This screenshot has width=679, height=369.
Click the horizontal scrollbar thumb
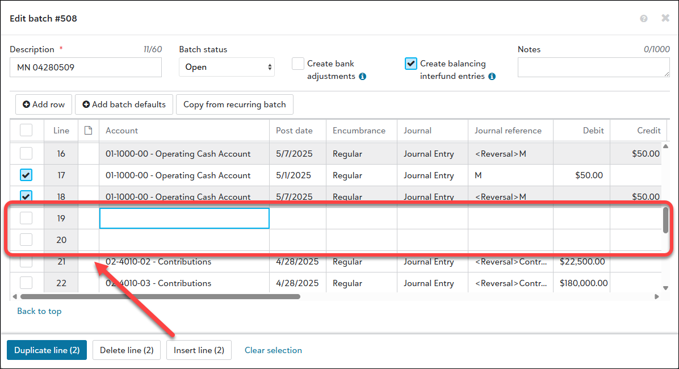point(160,297)
